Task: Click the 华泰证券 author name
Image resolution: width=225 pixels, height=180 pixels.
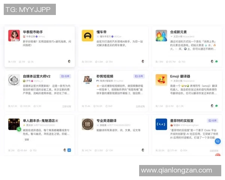Action: 31,36
